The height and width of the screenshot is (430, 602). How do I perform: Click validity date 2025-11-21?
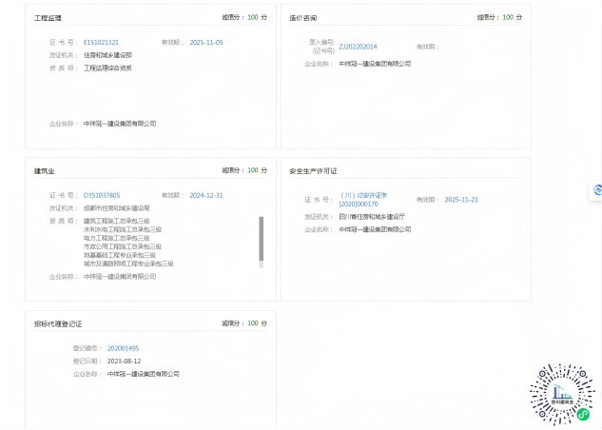[x=461, y=199]
